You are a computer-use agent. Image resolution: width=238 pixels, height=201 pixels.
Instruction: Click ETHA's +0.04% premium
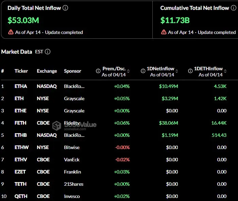[122, 86]
